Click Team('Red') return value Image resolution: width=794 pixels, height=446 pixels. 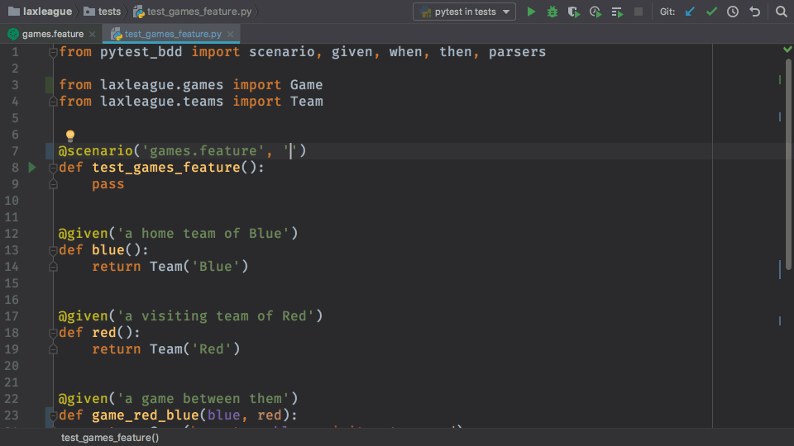point(194,349)
